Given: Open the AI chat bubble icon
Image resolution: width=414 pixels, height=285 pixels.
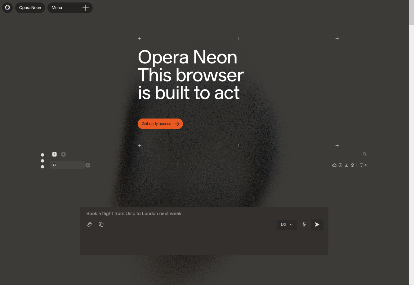Looking at the screenshot, I should (363, 165).
